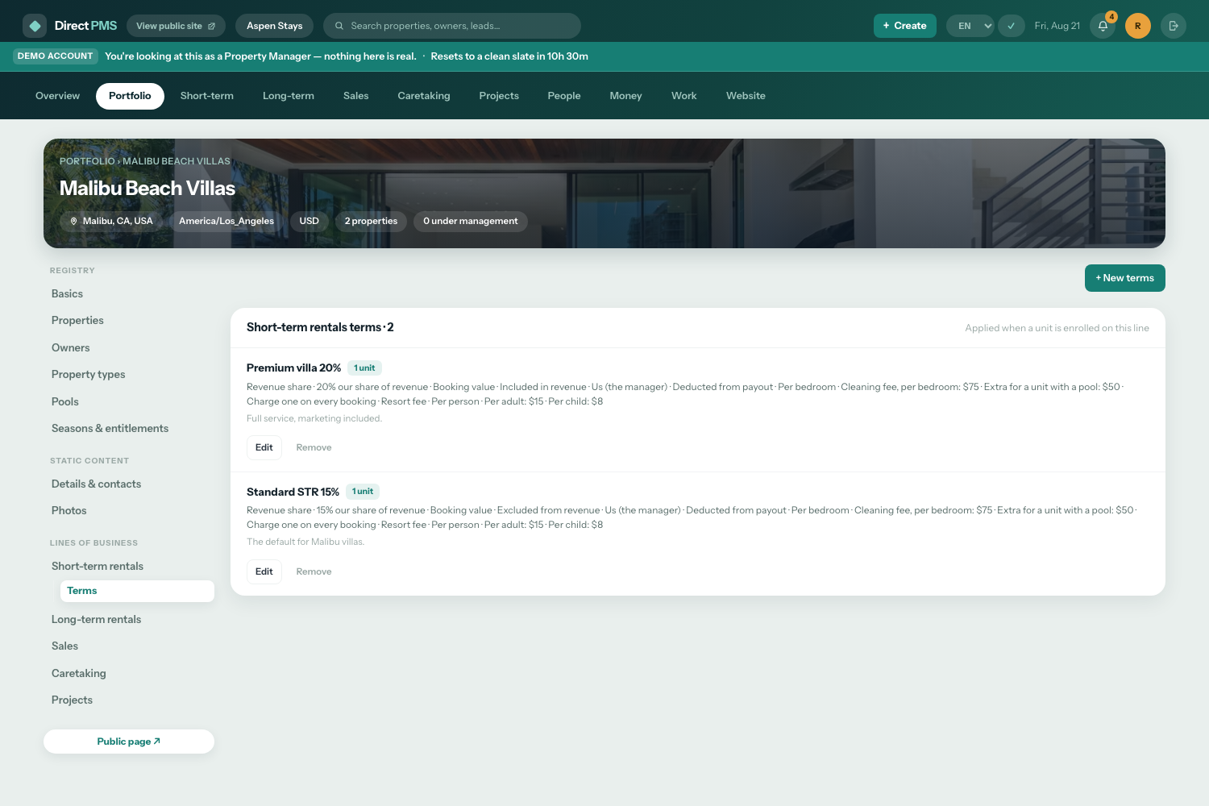Remove the Standard STR 15% terms
The width and height of the screenshot is (1209, 806).
coord(314,571)
